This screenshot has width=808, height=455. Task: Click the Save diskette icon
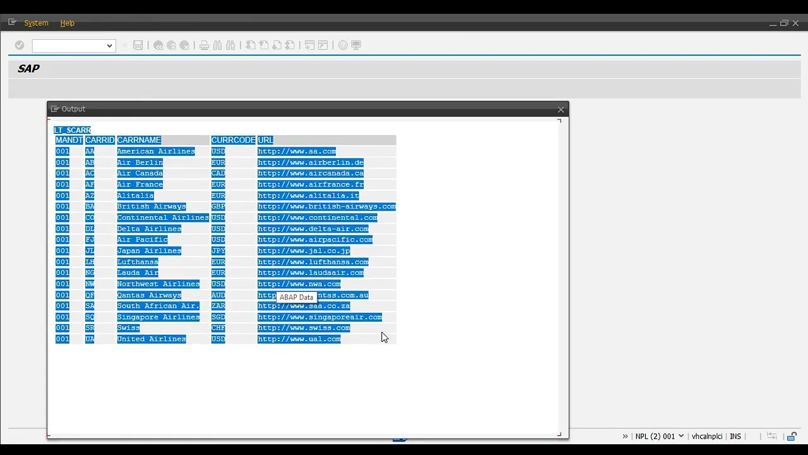[138, 45]
